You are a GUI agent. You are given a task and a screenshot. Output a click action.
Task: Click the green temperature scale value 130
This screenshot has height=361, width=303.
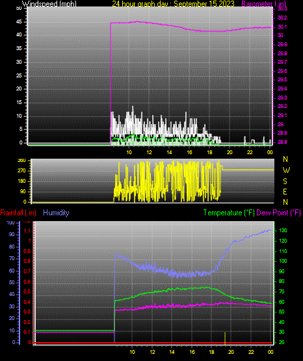(283, 230)
